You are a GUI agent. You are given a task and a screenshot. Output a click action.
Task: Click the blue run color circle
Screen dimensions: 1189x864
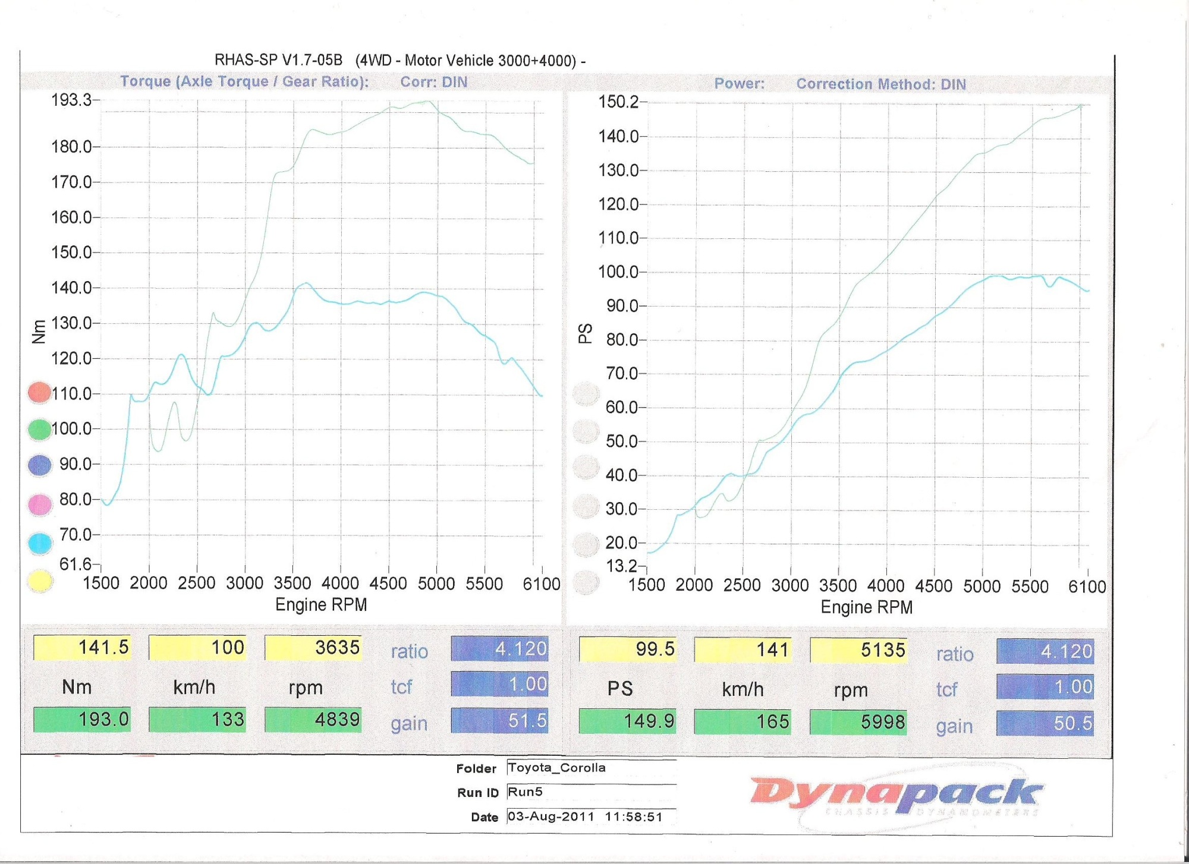40,465
